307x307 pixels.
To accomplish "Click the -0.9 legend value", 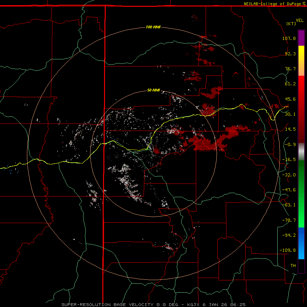I will [290, 145].
